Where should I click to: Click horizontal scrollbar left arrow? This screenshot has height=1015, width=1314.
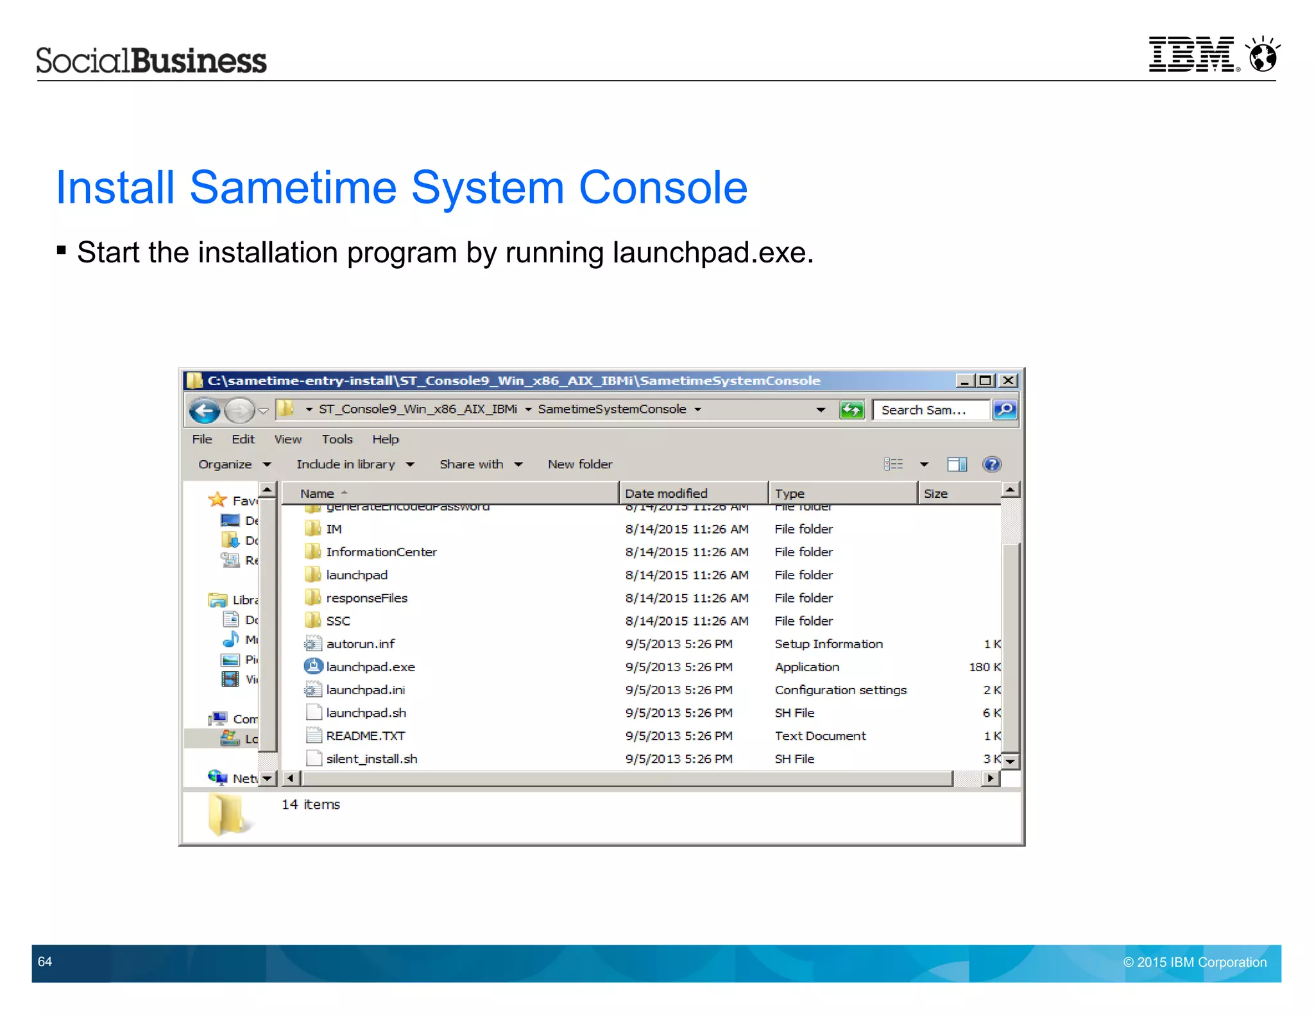click(x=291, y=778)
